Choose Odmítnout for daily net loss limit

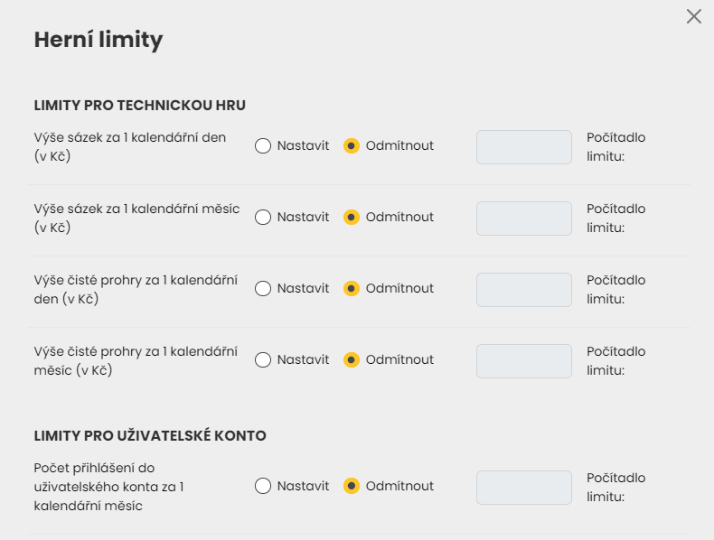tap(352, 289)
